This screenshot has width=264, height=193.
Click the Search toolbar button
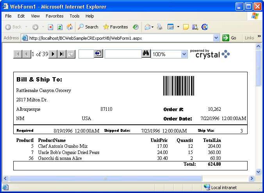(x=88, y=27)
